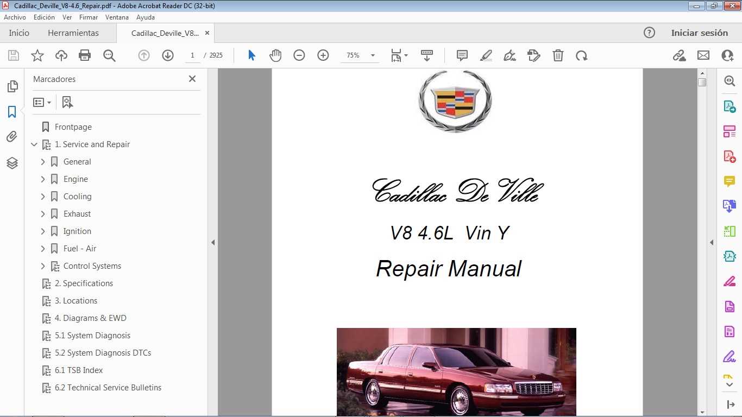Show bookmarks panel icon in sidebar
The image size is (742, 417).
pyautogui.click(x=12, y=112)
